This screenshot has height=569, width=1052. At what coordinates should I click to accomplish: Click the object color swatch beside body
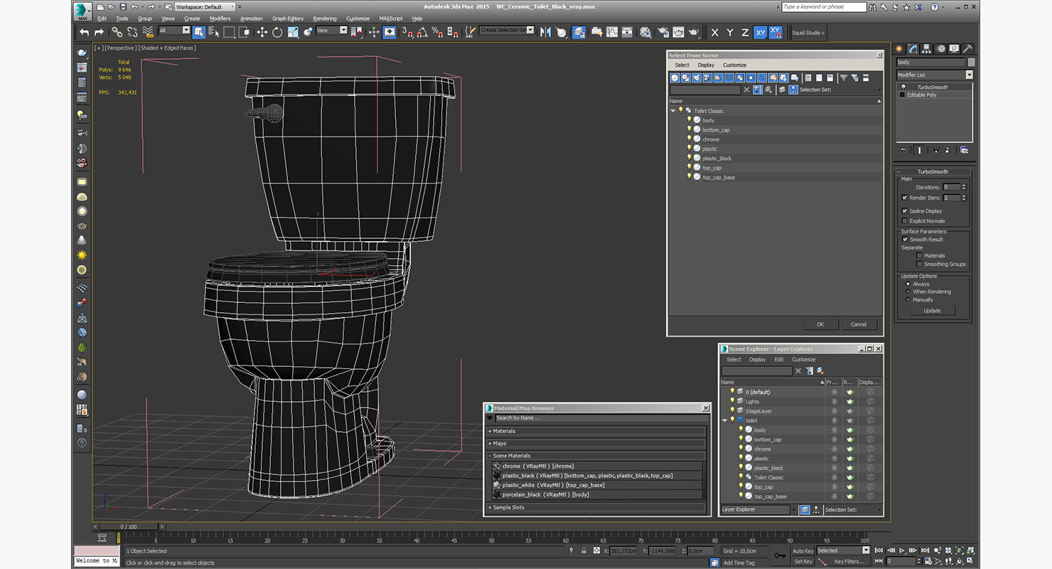971,62
